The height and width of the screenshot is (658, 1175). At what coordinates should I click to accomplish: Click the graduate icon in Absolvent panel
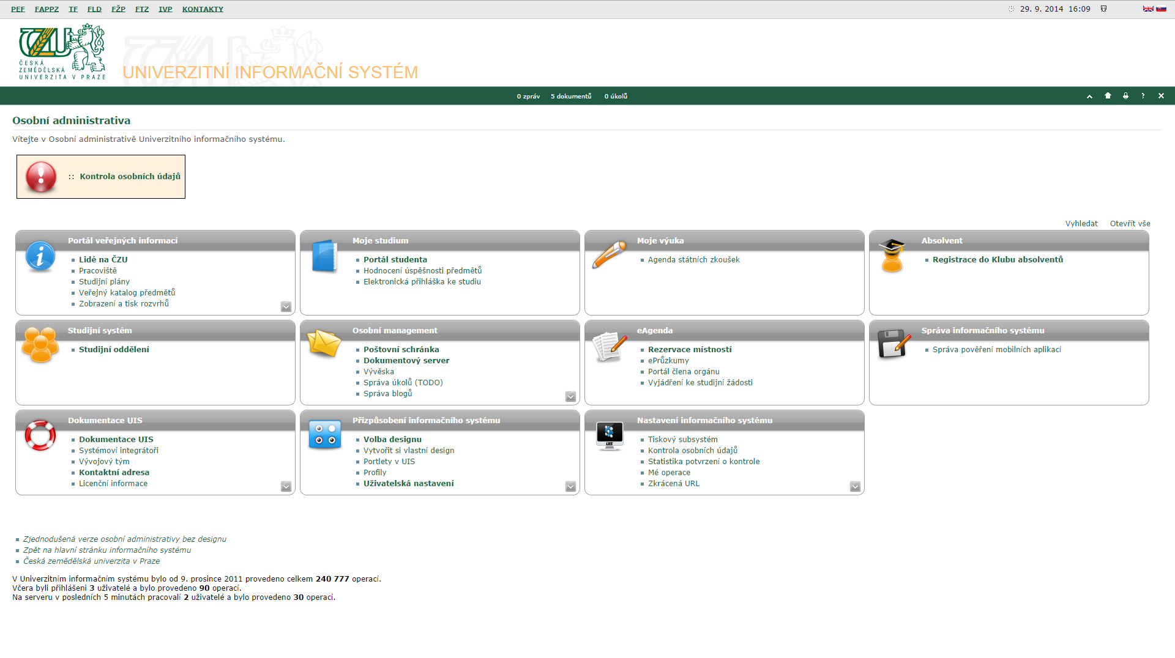click(x=892, y=256)
